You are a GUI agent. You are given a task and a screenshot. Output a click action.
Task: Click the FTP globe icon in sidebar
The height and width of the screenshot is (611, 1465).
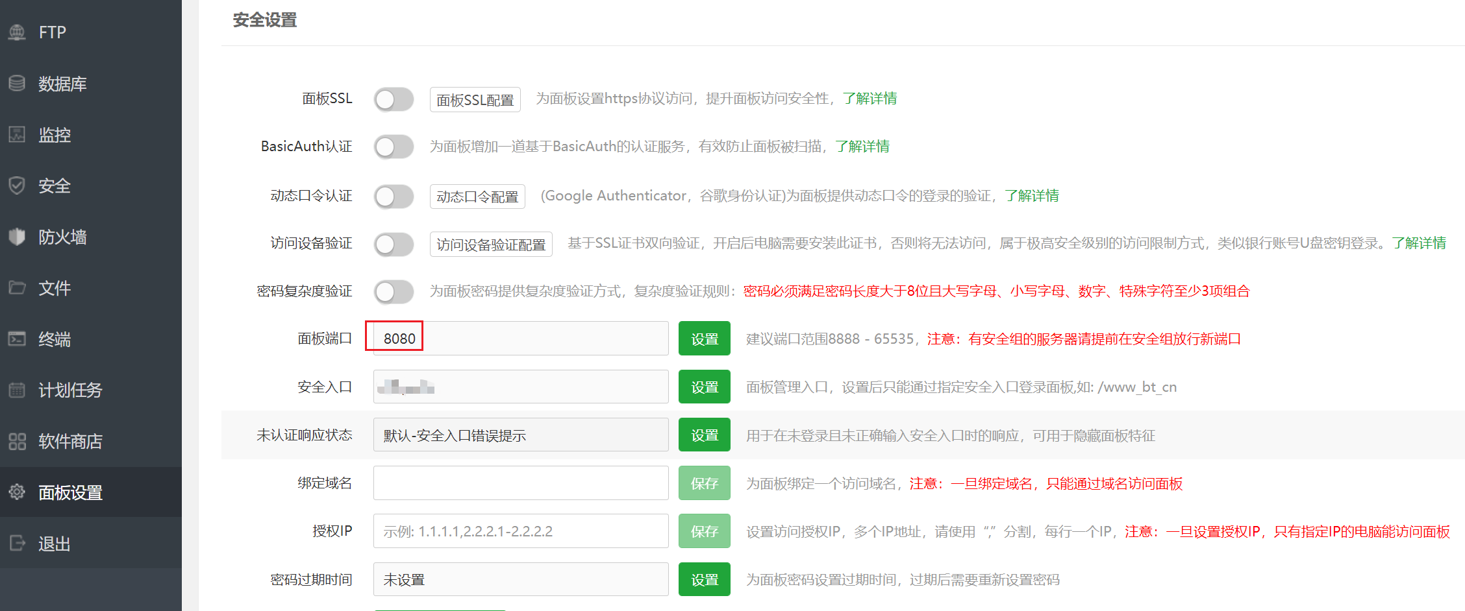click(17, 32)
